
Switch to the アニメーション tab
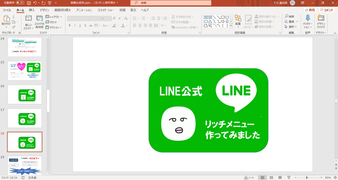84,10
